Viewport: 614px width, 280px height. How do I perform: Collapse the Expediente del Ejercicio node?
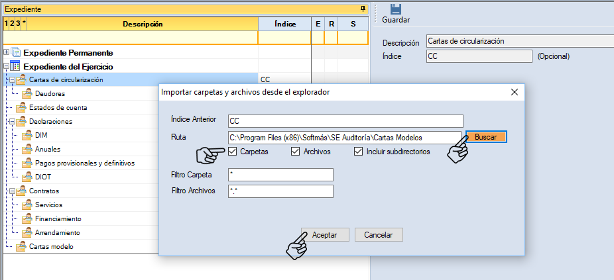click(x=6, y=66)
